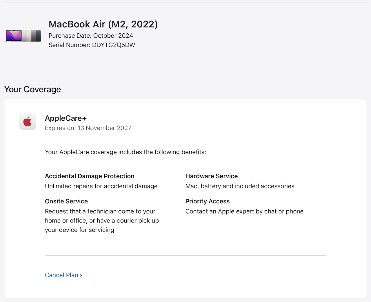This screenshot has width=371, height=302.
Task: Click the 'Onsite Service' heading
Action: (x=66, y=201)
